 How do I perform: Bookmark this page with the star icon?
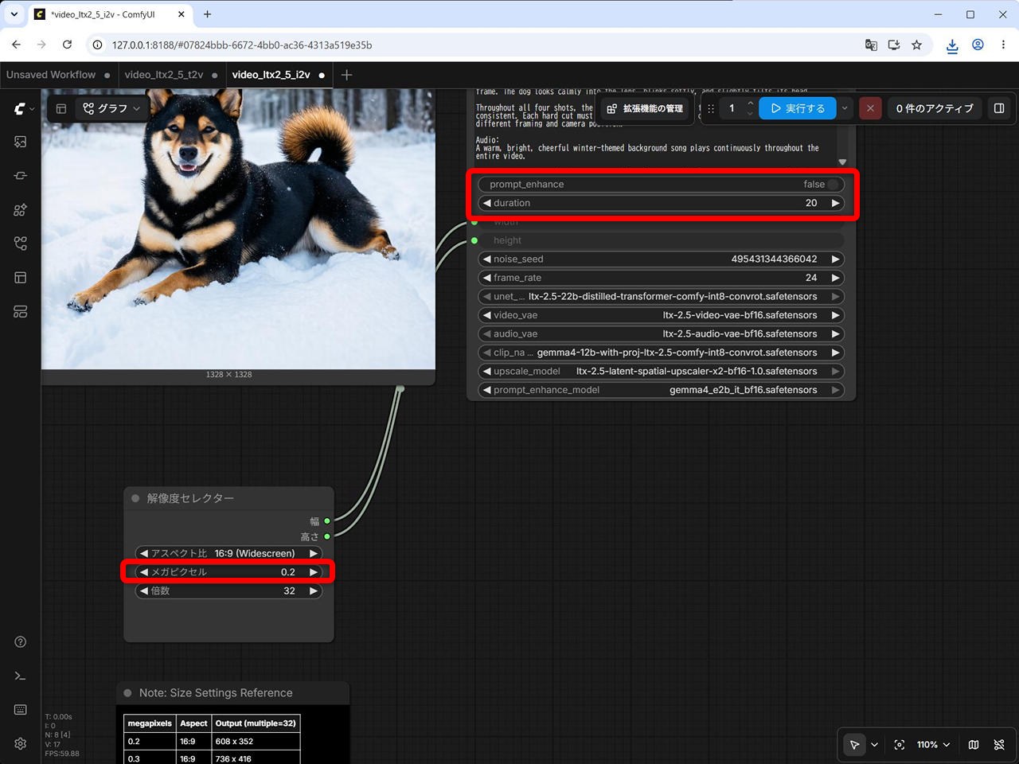916,45
